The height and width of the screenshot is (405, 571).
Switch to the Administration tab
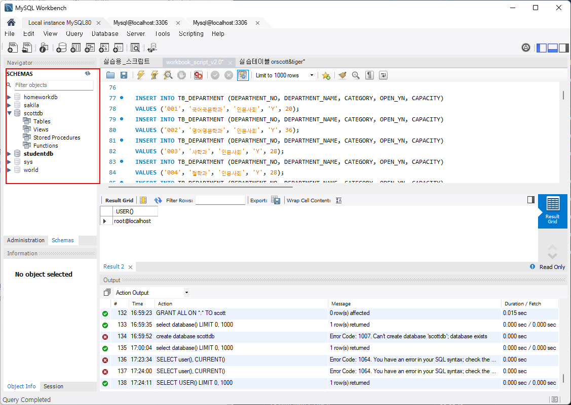pyautogui.click(x=25, y=240)
